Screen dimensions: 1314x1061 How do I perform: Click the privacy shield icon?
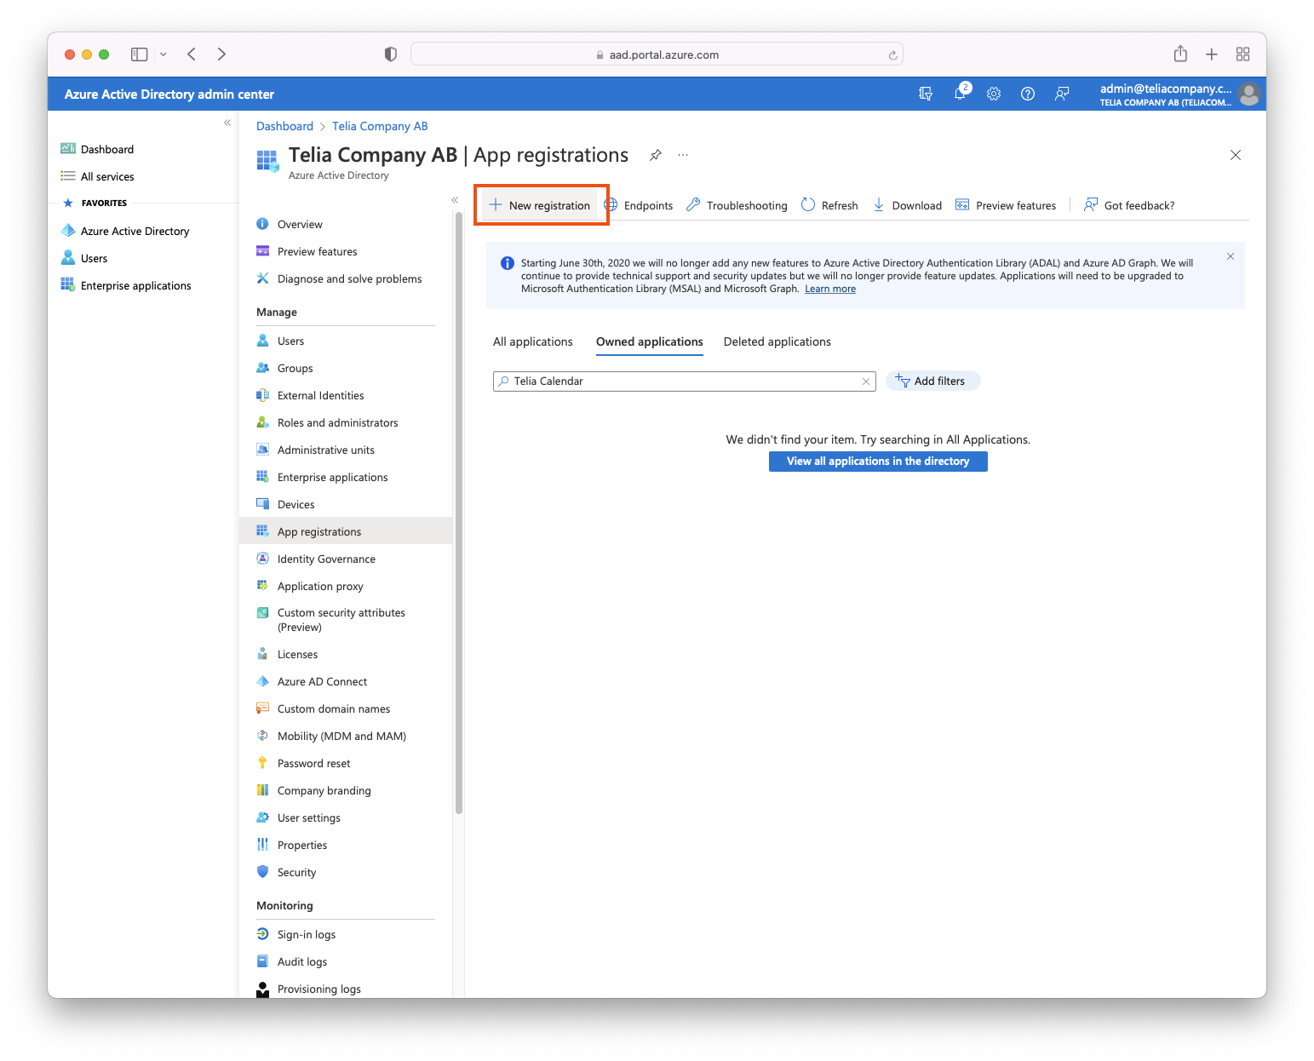pyautogui.click(x=390, y=54)
